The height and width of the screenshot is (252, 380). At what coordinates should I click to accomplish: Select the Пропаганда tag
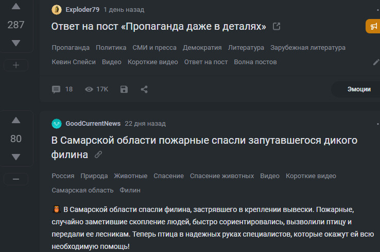(71, 48)
